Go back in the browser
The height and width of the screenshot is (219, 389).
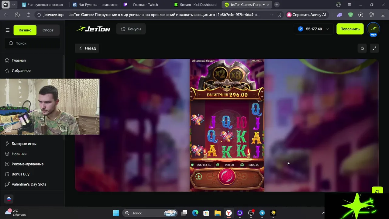click(6, 15)
